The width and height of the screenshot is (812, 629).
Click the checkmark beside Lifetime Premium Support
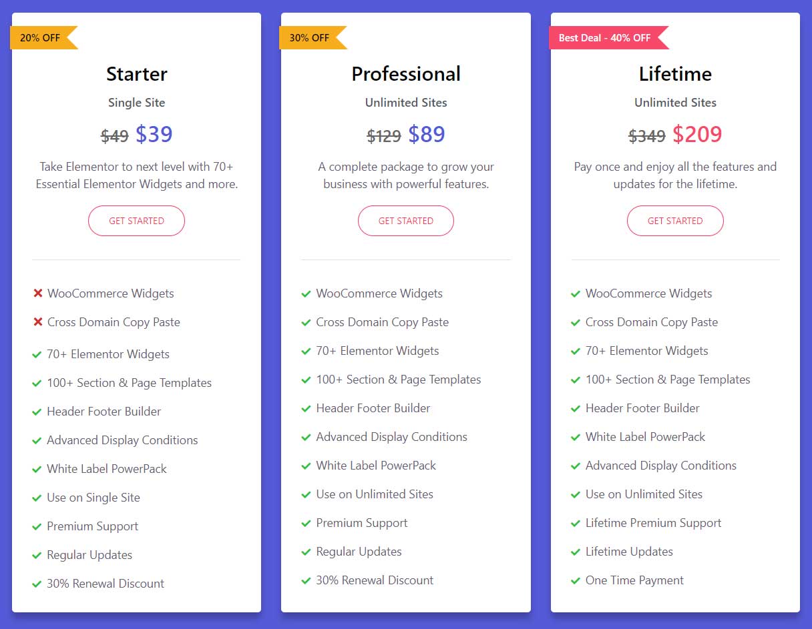point(576,523)
